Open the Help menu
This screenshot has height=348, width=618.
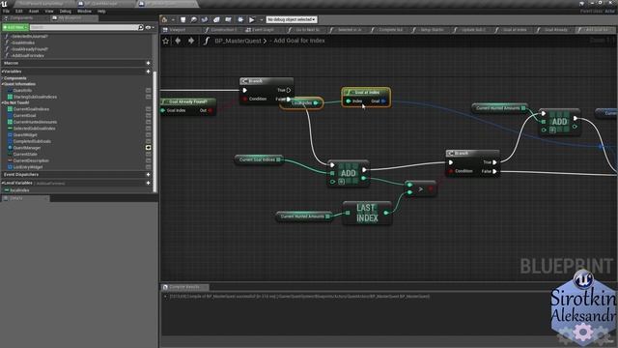[x=101, y=11]
